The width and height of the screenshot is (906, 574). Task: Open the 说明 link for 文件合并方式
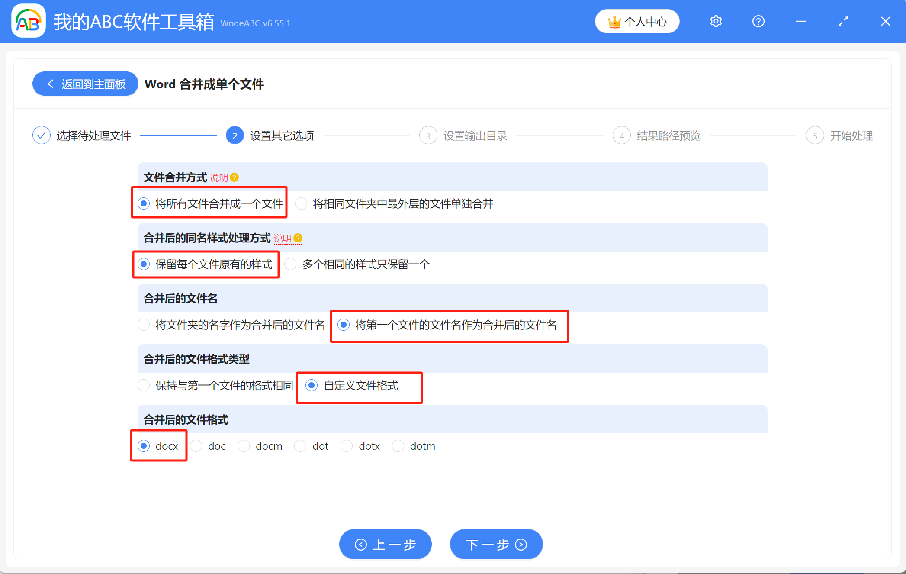pos(219,178)
